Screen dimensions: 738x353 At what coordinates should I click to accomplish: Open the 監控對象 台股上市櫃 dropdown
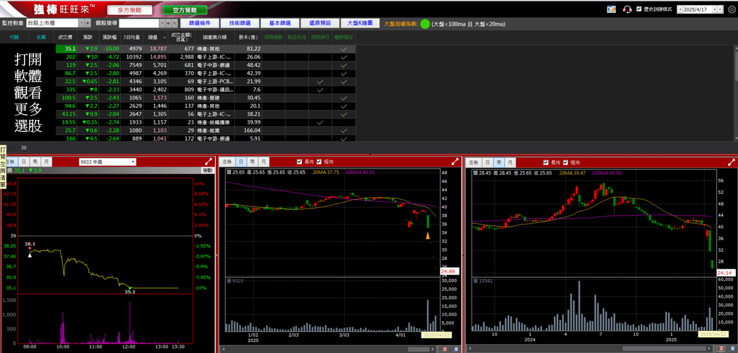pyautogui.click(x=81, y=23)
